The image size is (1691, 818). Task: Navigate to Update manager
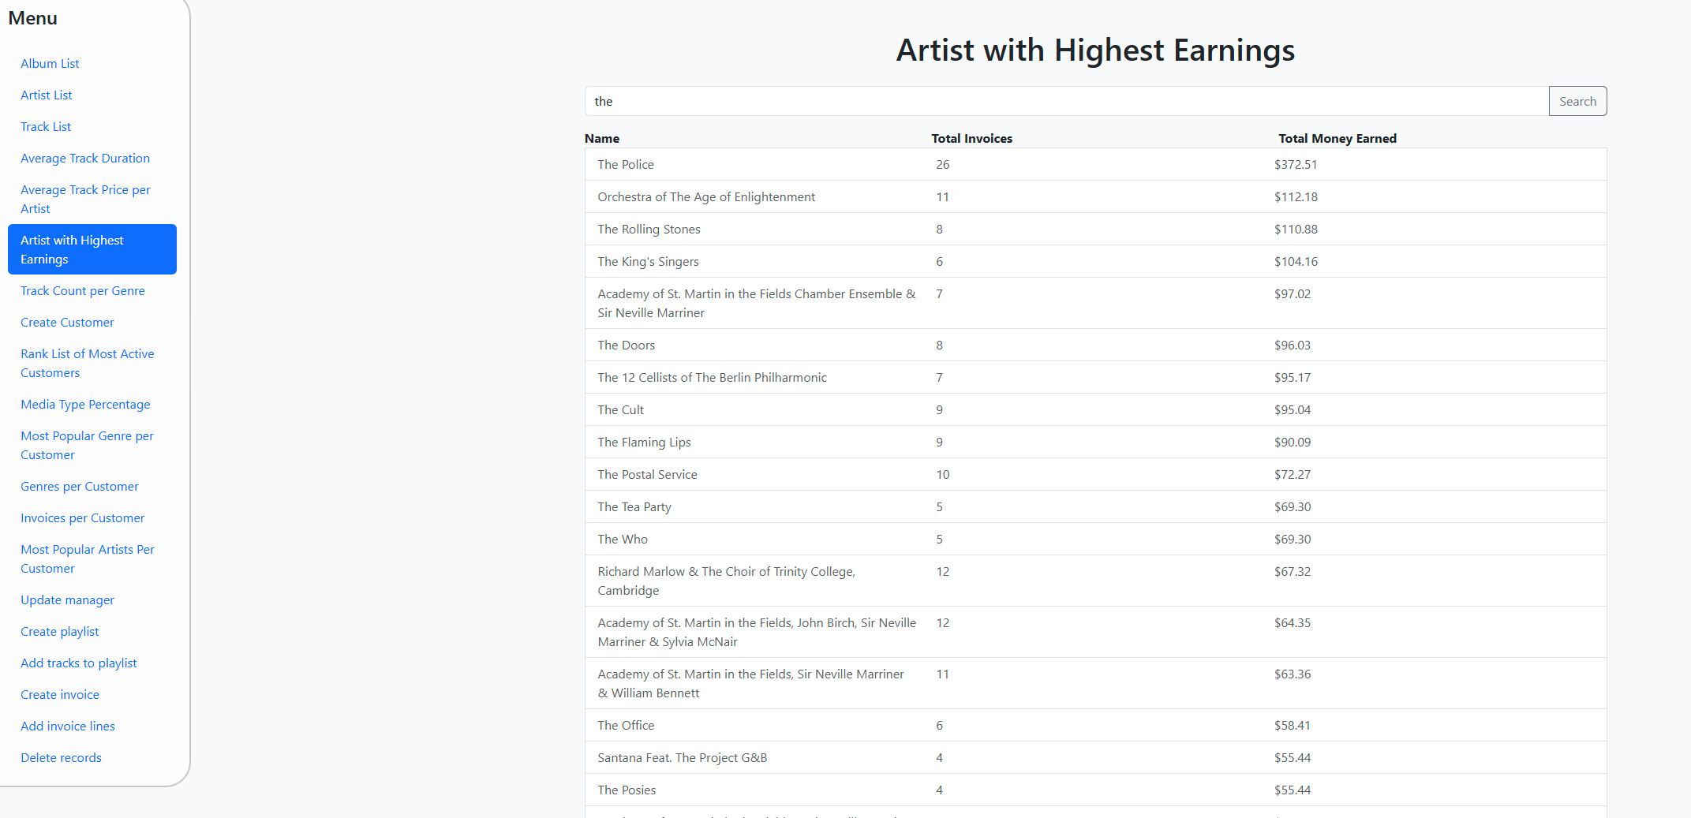(x=67, y=599)
